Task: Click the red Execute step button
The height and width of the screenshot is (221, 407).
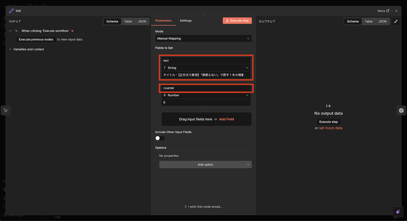Action: pos(237,21)
